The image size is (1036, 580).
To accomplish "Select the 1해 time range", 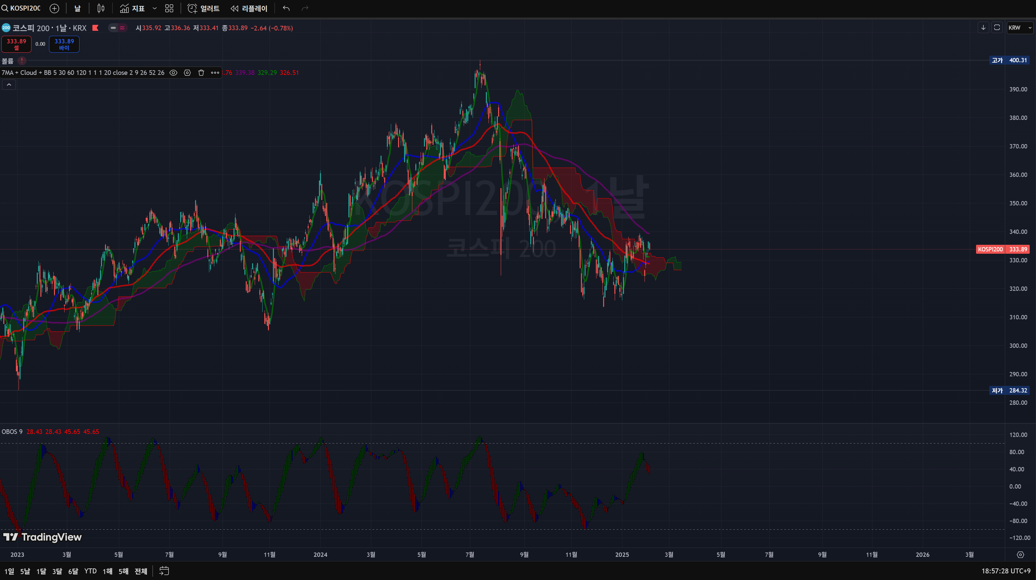I will (x=107, y=571).
